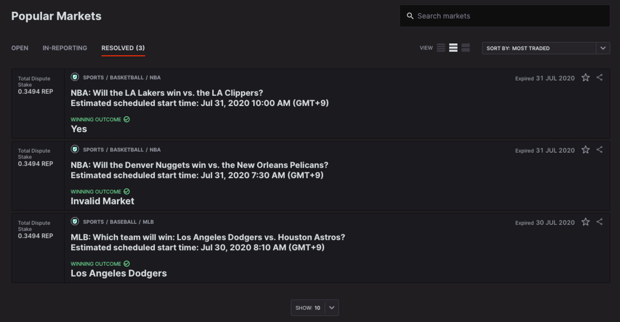Share the Denver Nuggets vs. Pelicans market
The width and height of the screenshot is (620, 322).
pyautogui.click(x=599, y=150)
